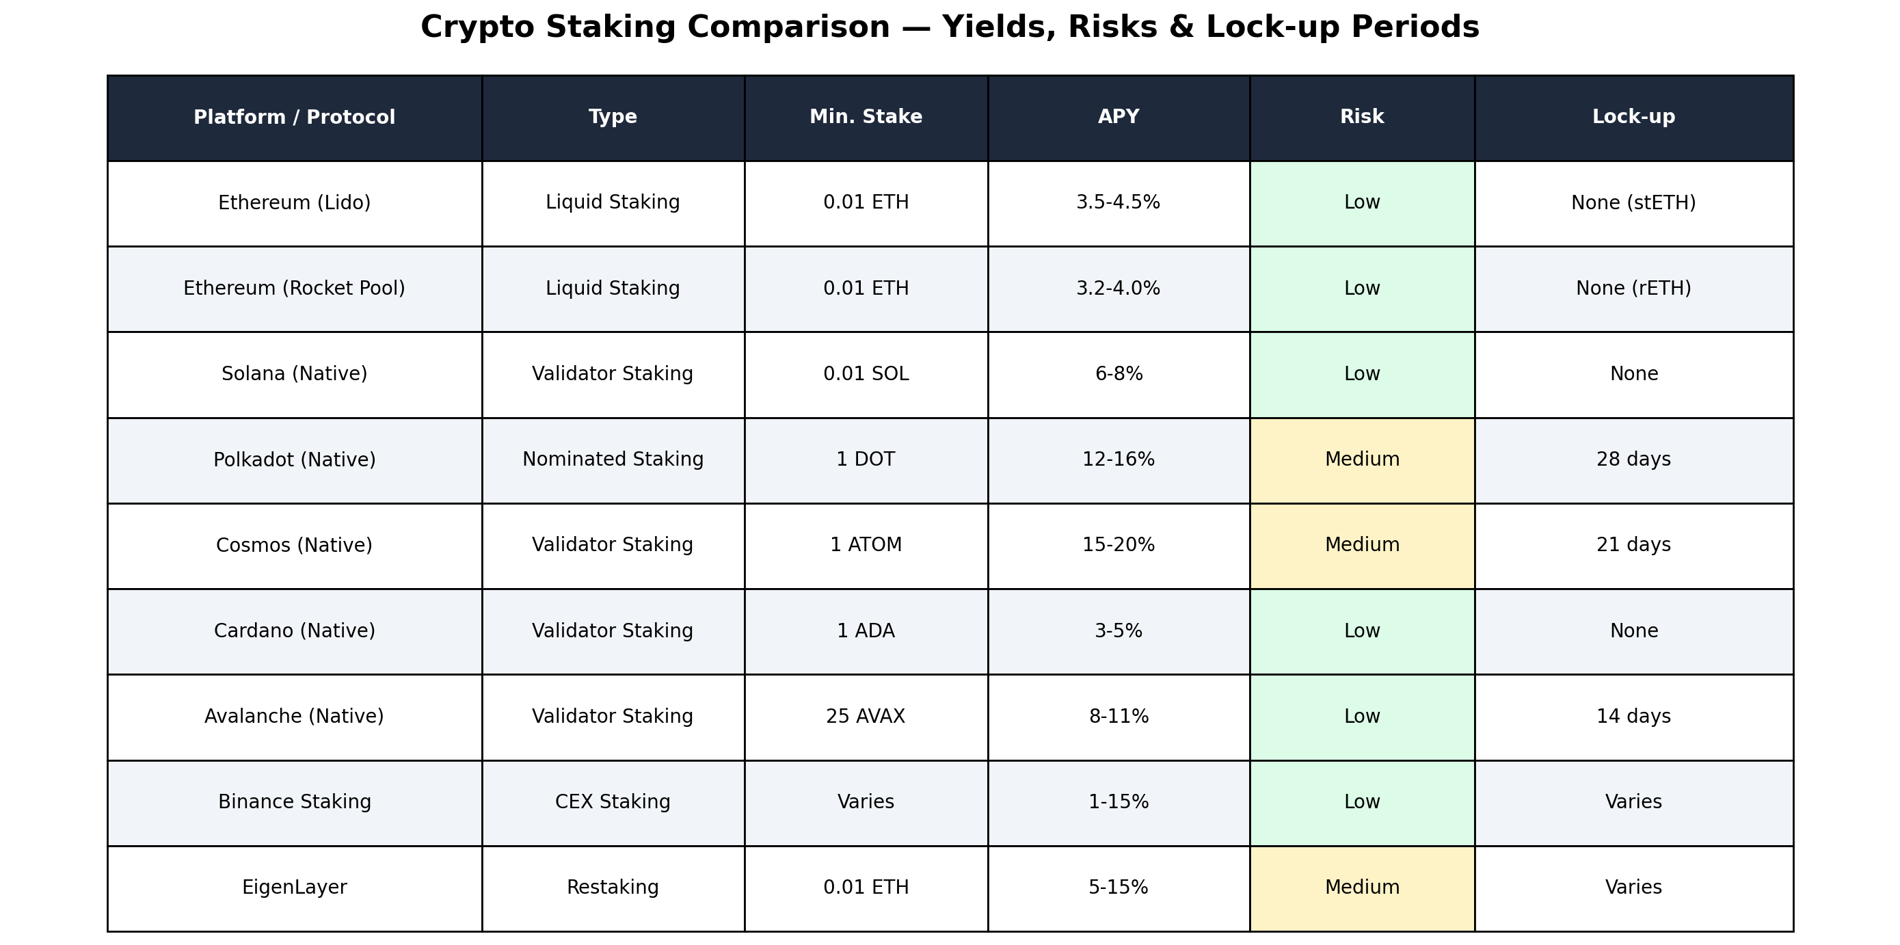Image resolution: width=1900 pixels, height=945 pixels.
Task: Select the Solana (Native) row name
Action: pyautogui.click(x=294, y=375)
